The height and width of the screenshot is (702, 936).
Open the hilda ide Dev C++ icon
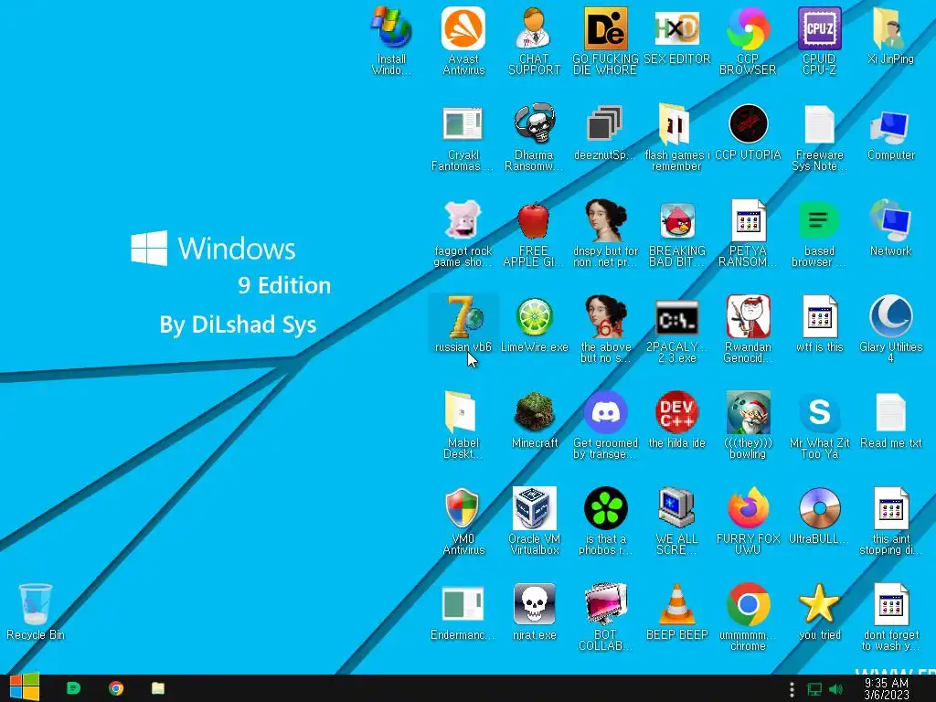[677, 420]
